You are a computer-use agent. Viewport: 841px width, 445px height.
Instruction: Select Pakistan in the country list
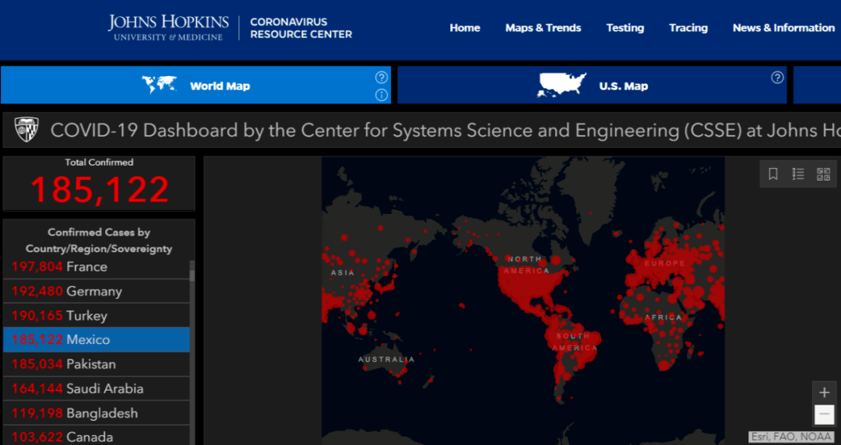[97, 364]
